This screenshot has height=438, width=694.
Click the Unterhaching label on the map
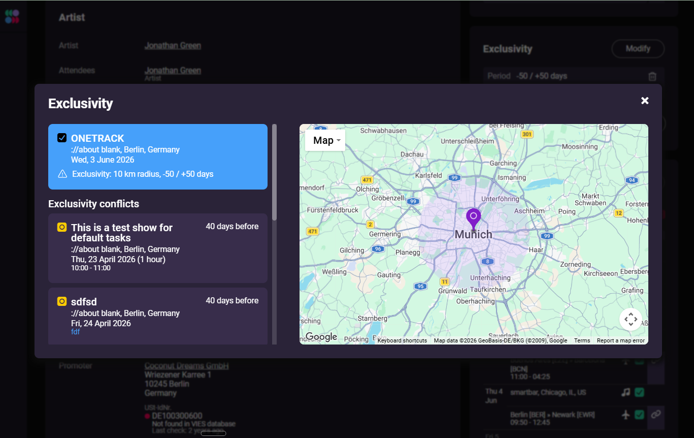tap(490, 278)
